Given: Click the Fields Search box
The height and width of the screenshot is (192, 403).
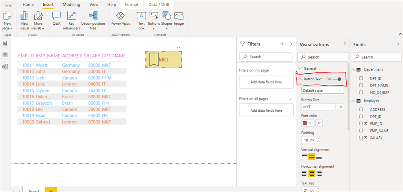Looking at the screenshot, I should (x=376, y=57).
